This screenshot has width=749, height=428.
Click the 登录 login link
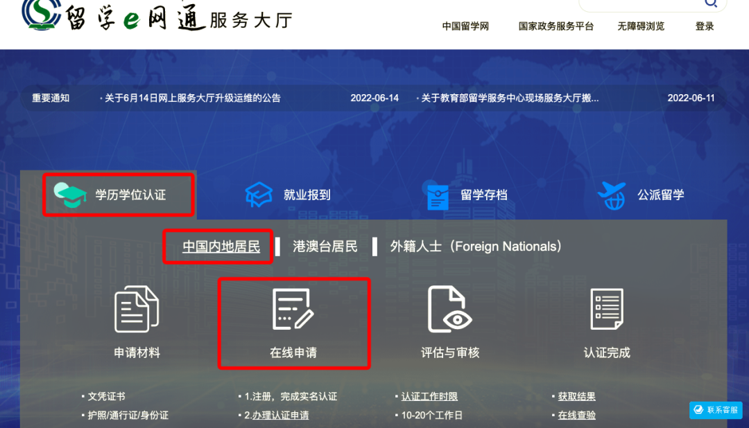click(705, 26)
